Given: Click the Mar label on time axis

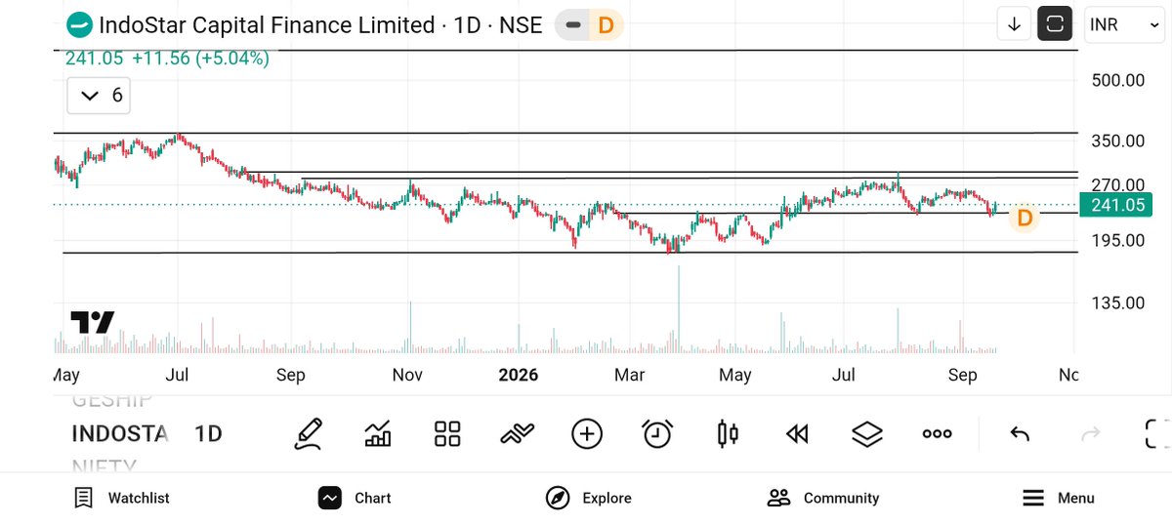Looking at the screenshot, I should 629,375.
